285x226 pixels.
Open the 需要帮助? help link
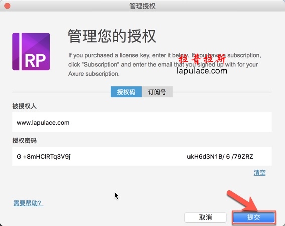pyautogui.click(x=28, y=203)
